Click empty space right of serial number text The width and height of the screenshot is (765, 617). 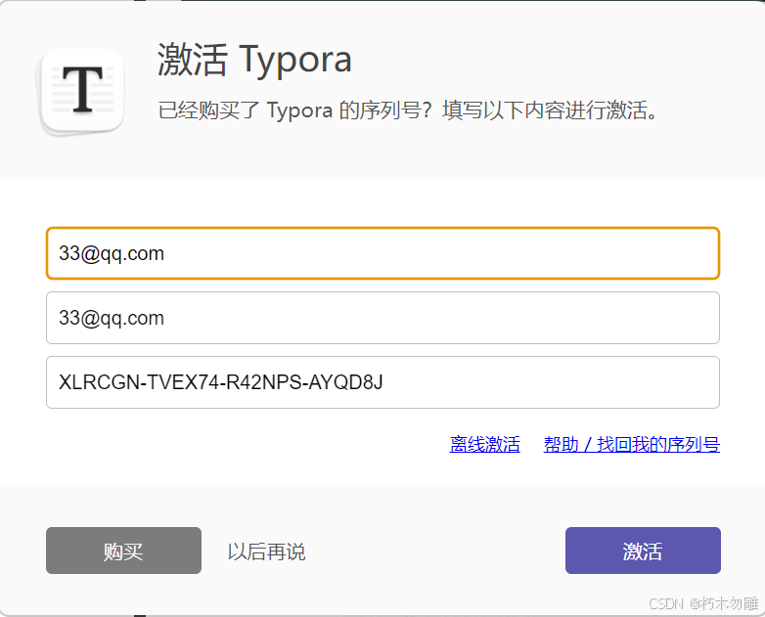click(x=548, y=382)
